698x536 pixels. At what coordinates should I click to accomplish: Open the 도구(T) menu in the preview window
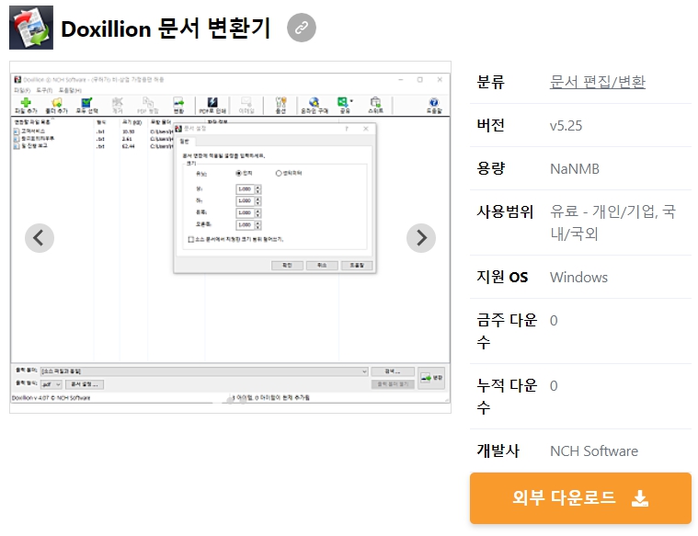(x=44, y=90)
